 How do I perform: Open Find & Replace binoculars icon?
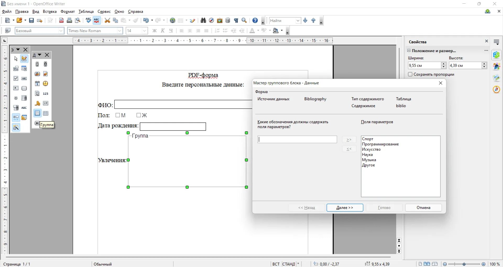coord(203,20)
